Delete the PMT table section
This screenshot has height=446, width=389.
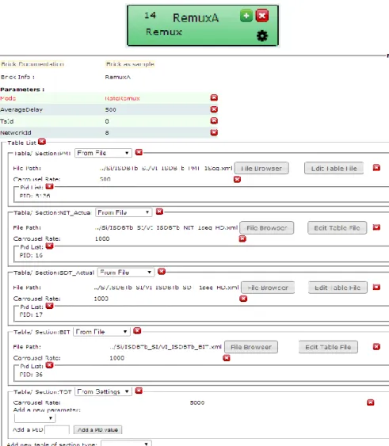point(139,152)
